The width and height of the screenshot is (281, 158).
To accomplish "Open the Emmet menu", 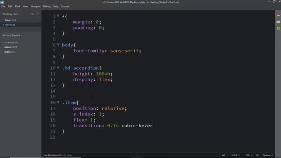I will (x=65, y=6).
